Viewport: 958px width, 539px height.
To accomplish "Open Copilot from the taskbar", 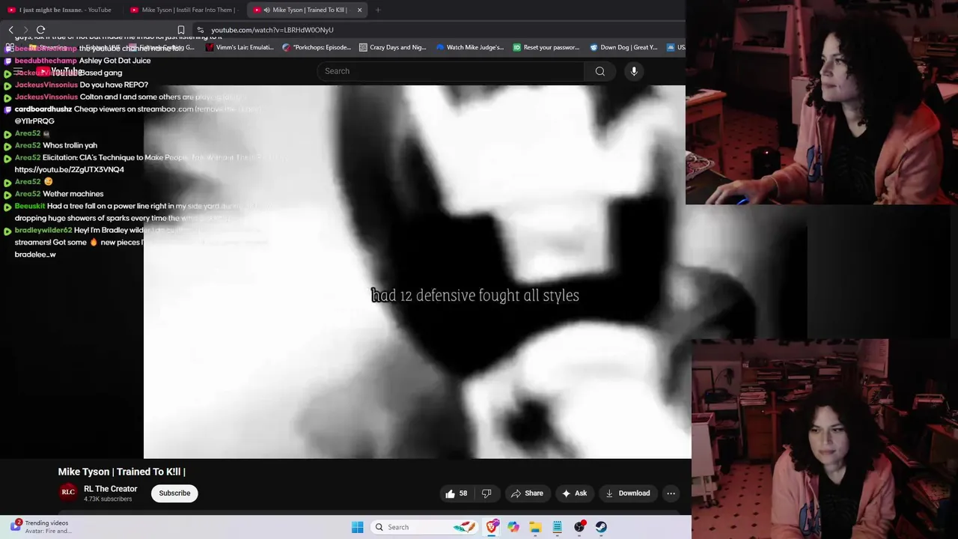I will click(x=513, y=527).
